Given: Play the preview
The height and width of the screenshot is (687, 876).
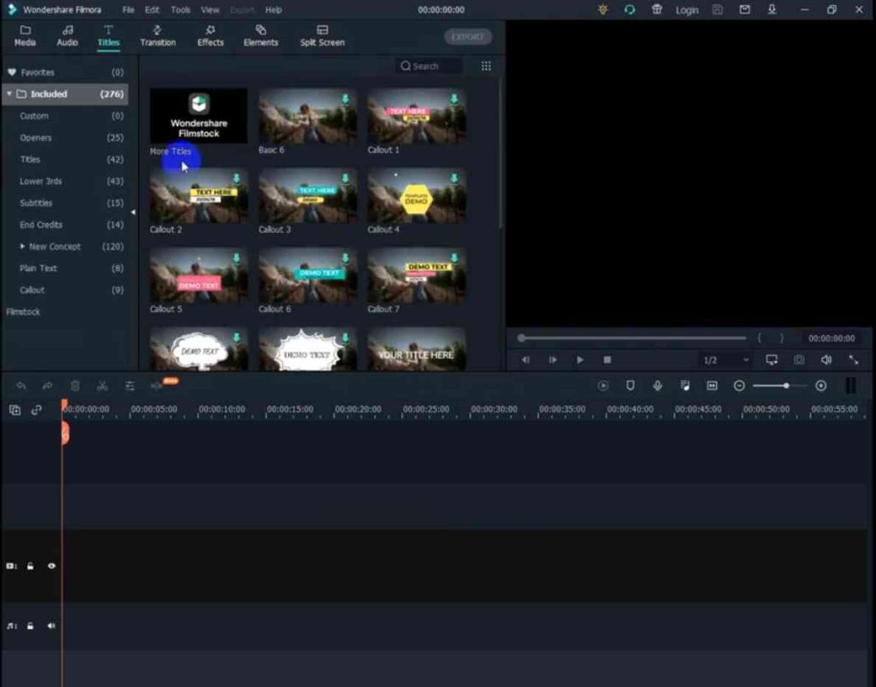Looking at the screenshot, I should pos(580,359).
